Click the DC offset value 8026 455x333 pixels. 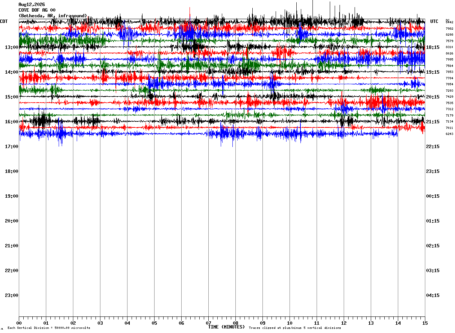(x=449, y=53)
